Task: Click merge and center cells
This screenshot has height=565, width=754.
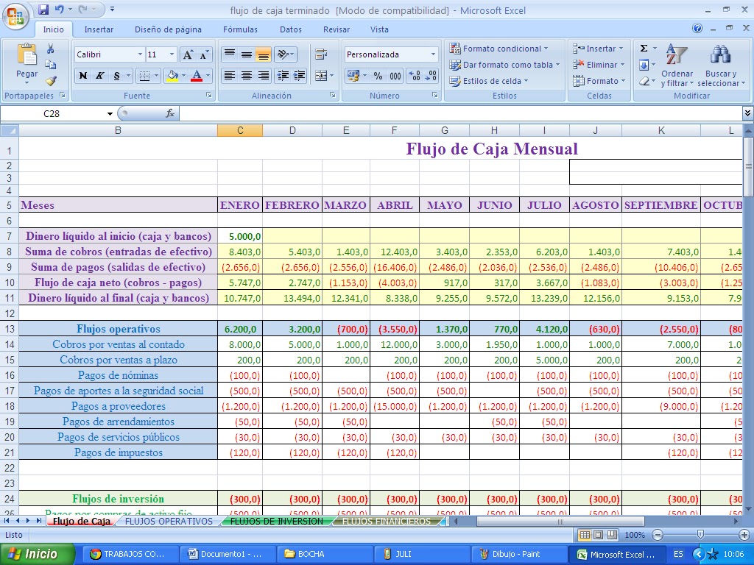Action: tap(321, 76)
